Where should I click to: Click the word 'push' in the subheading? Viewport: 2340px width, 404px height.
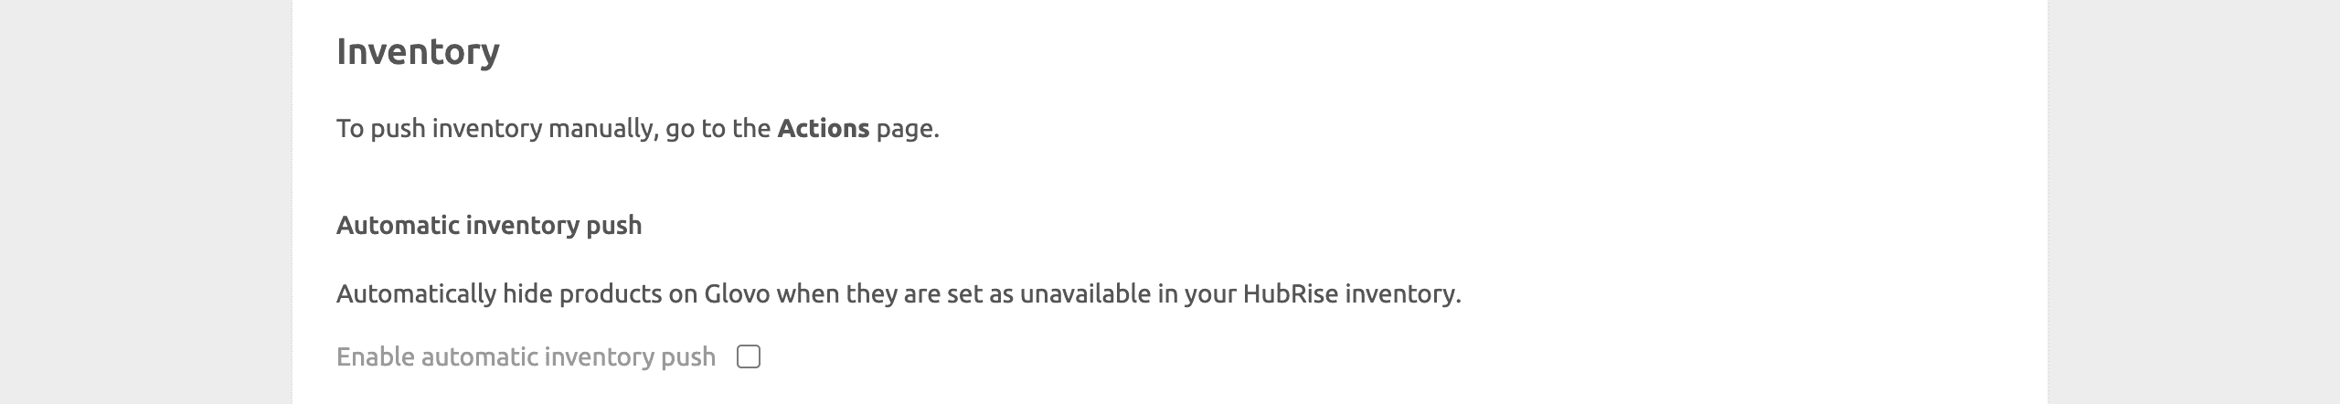(613, 226)
